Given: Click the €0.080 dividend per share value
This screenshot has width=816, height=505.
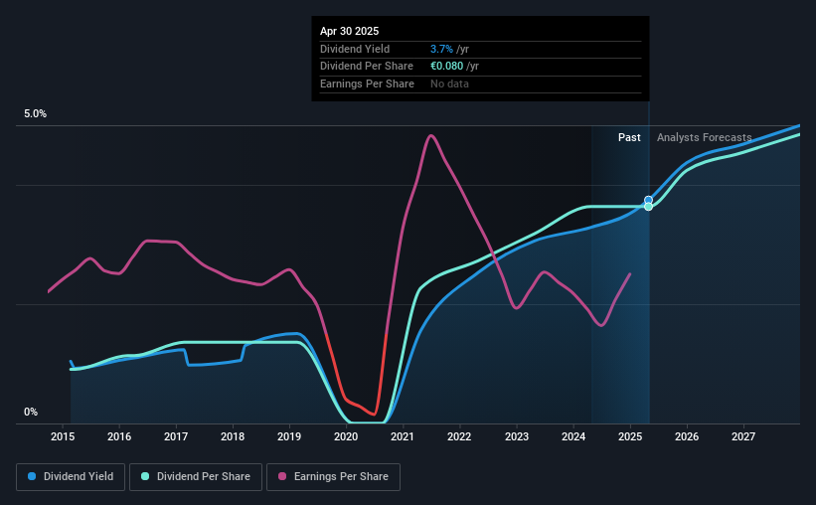Looking at the screenshot, I should coord(446,67).
